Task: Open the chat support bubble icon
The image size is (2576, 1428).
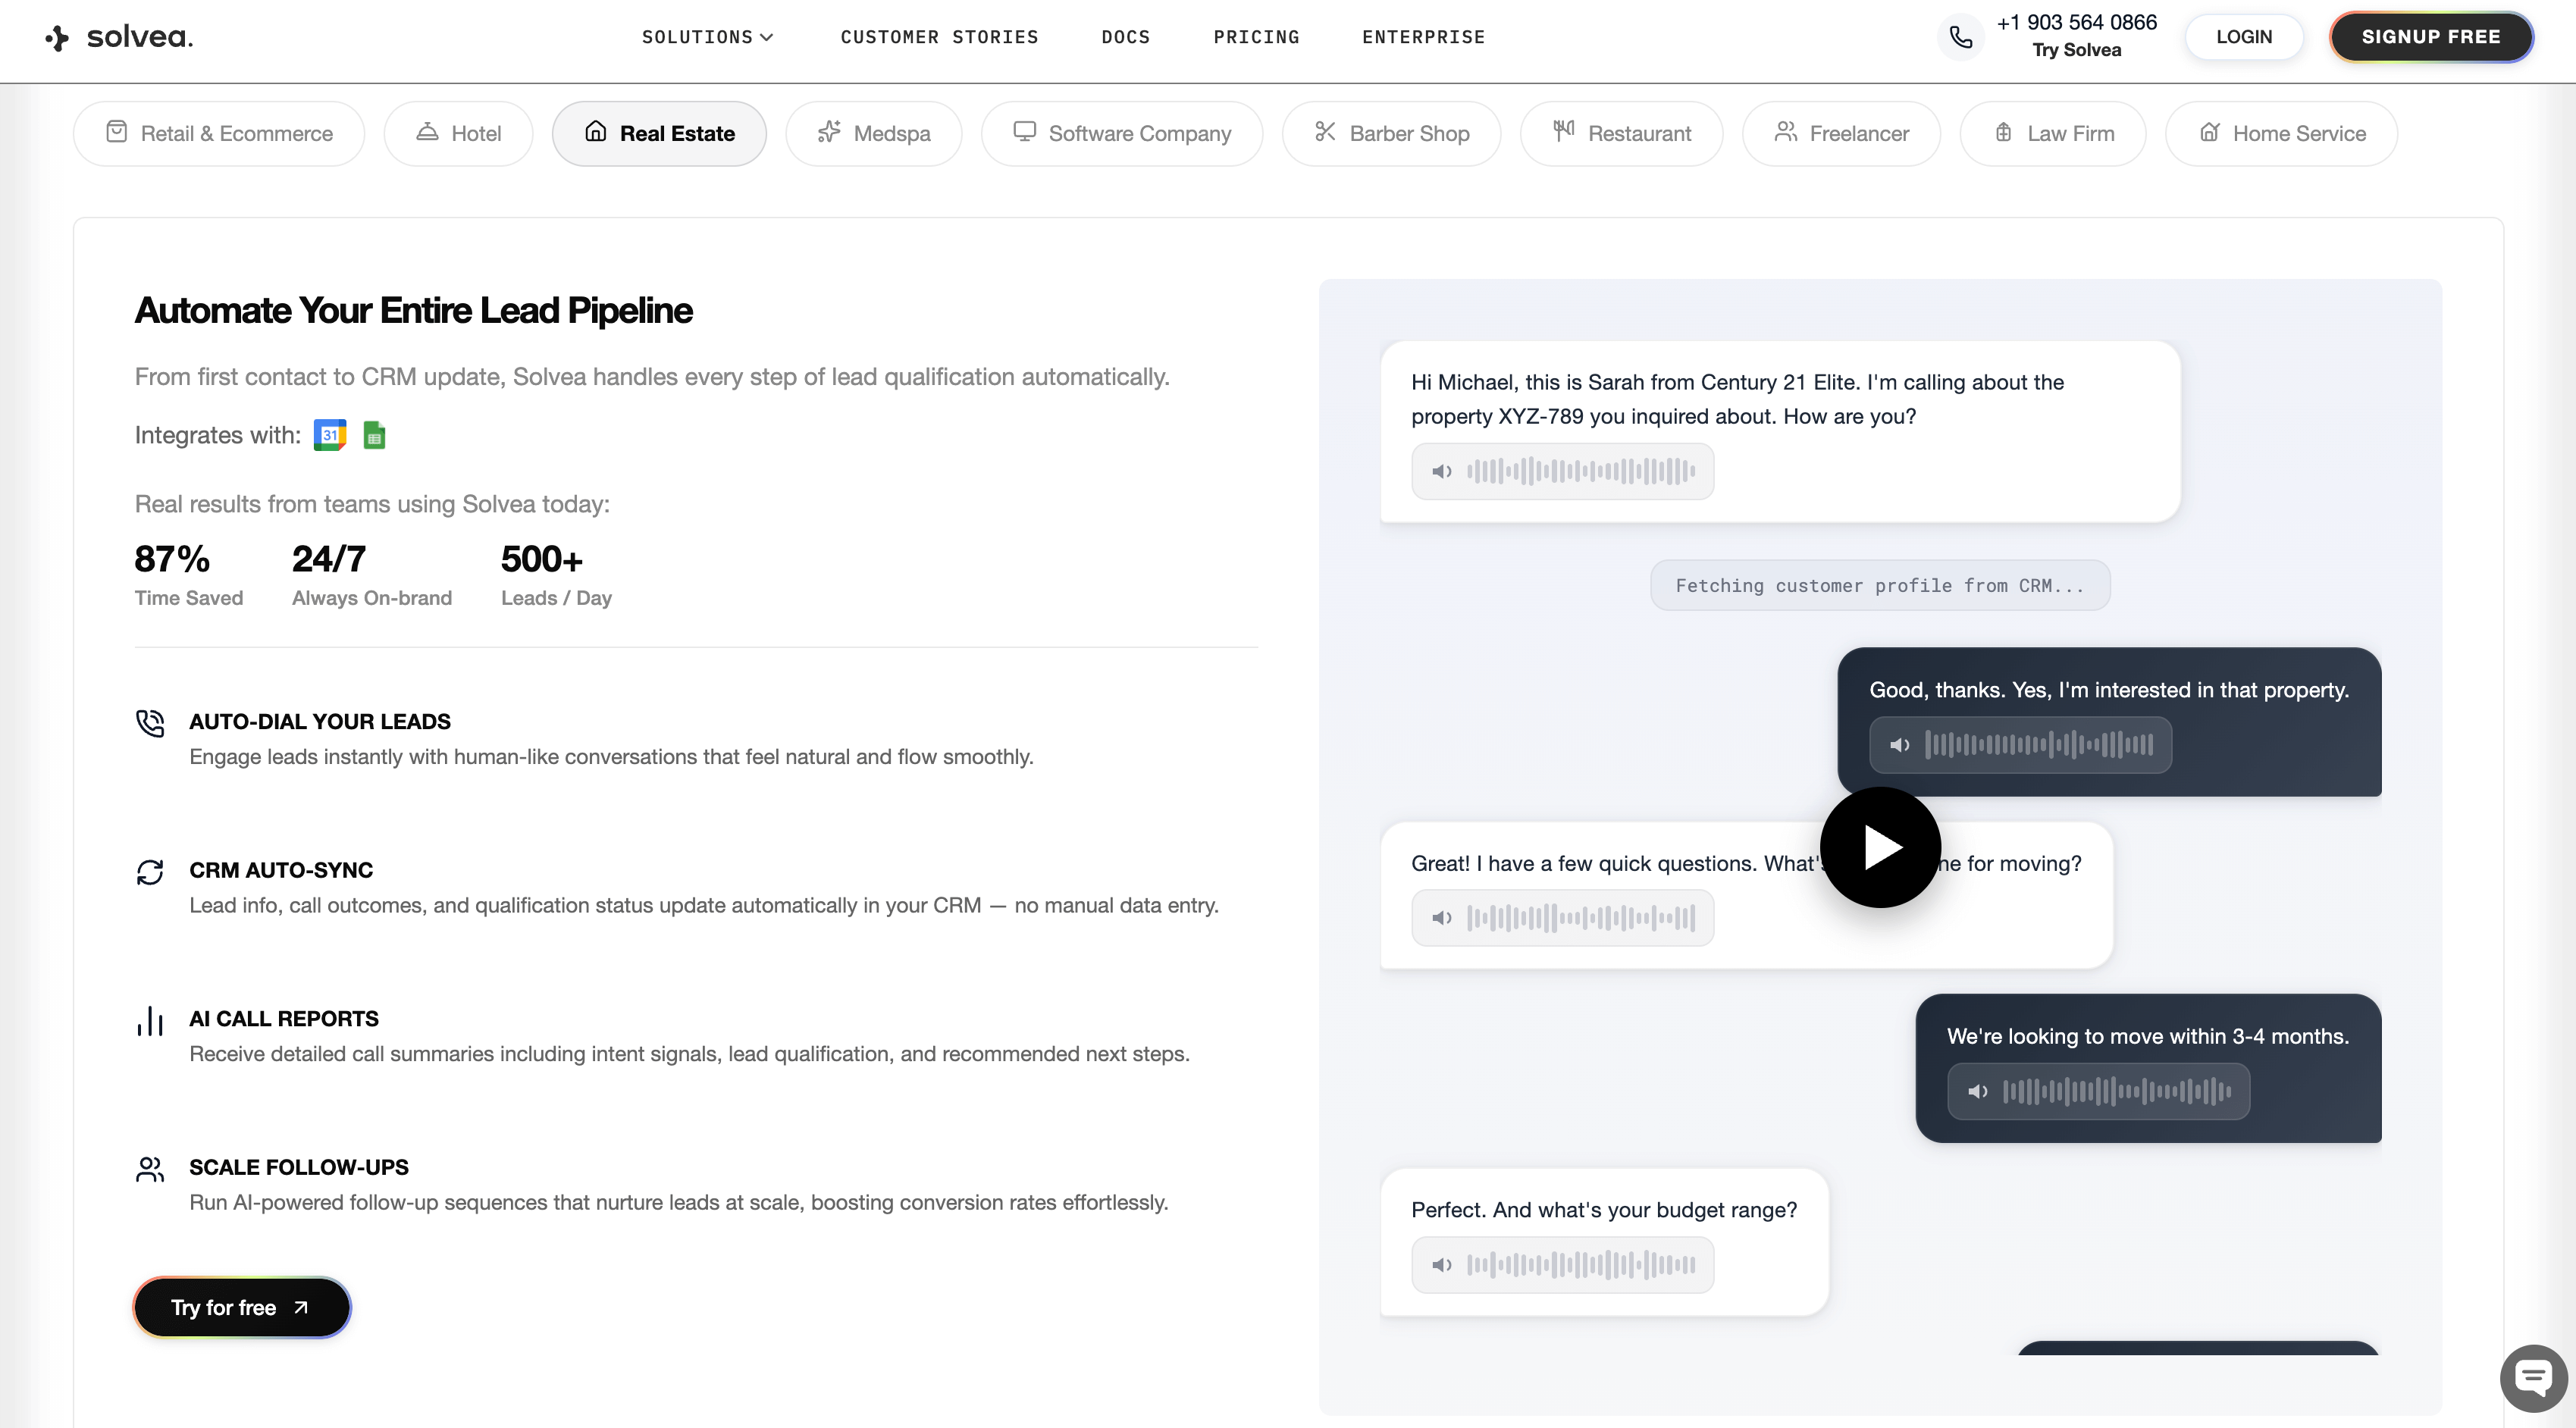Action: pyautogui.click(x=2534, y=1379)
